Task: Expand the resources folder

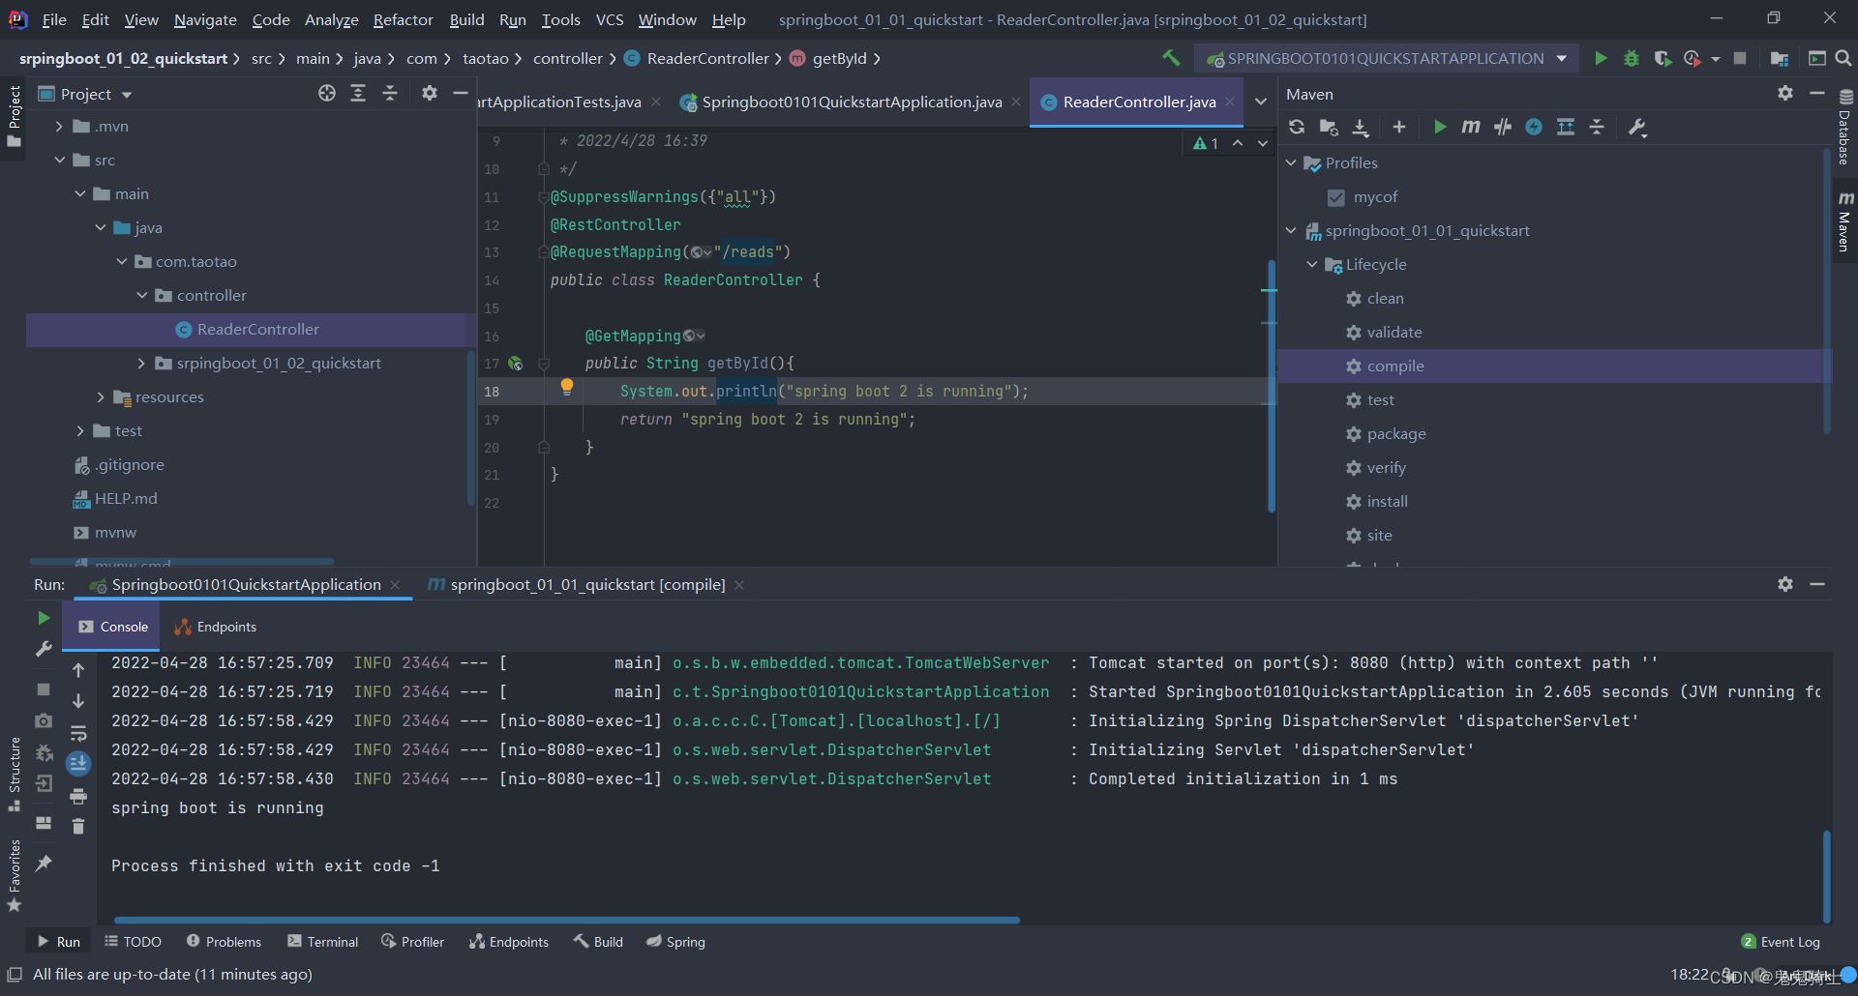Action: pyautogui.click(x=101, y=397)
